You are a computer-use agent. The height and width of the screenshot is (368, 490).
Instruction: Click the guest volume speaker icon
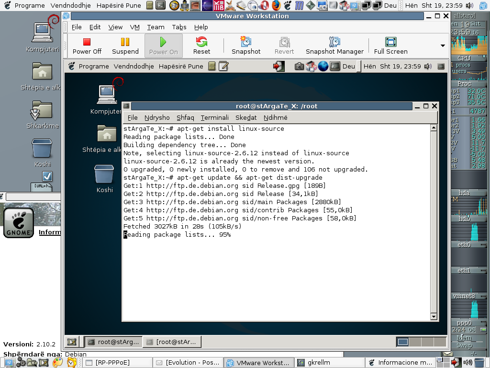(428, 66)
